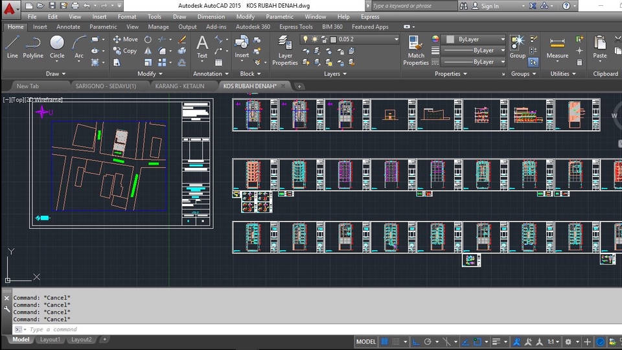The width and height of the screenshot is (622, 350).
Task: Click the Table tool icon
Action: (218, 62)
